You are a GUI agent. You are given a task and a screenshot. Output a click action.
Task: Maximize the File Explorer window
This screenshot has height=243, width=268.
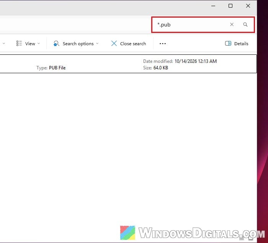230,6
